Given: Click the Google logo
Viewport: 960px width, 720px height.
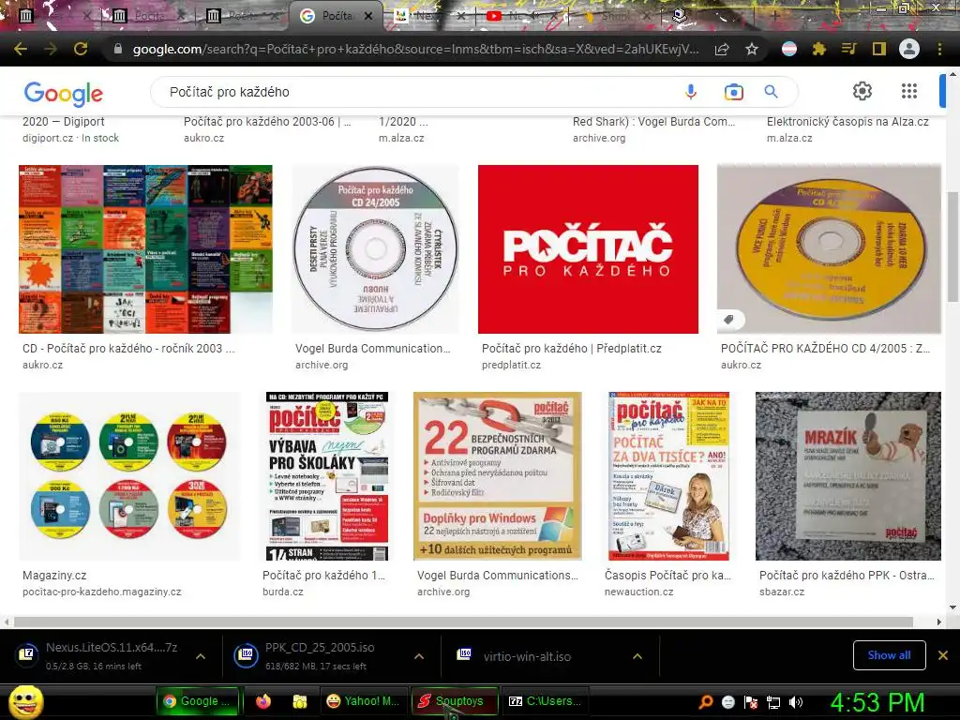Looking at the screenshot, I should [x=63, y=93].
